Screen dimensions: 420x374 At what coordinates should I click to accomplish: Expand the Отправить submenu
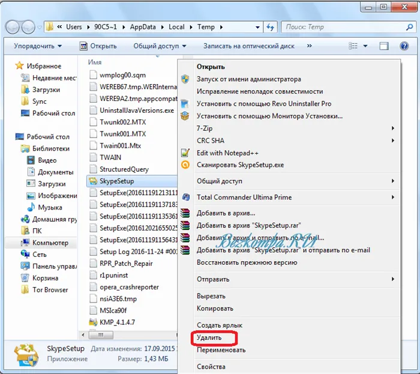(392, 279)
